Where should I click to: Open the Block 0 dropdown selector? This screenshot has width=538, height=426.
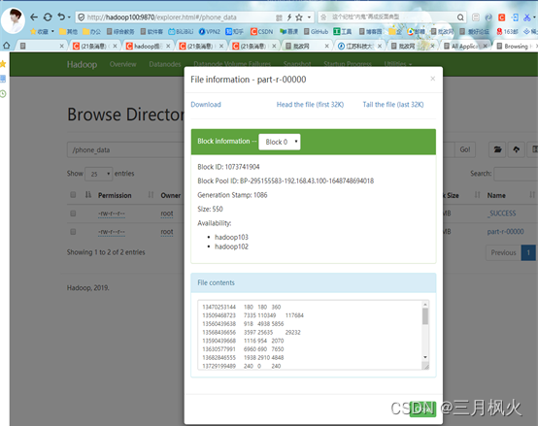pyautogui.click(x=280, y=142)
